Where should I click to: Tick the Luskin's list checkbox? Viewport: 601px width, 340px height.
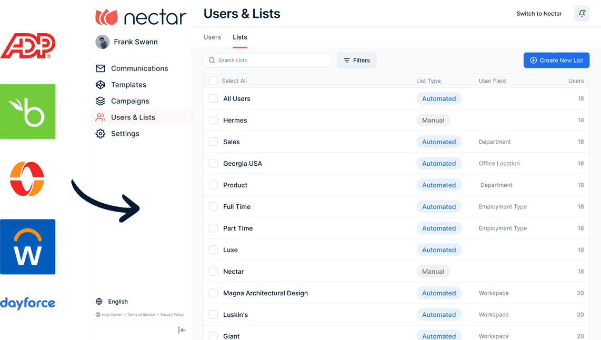point(214,314)
